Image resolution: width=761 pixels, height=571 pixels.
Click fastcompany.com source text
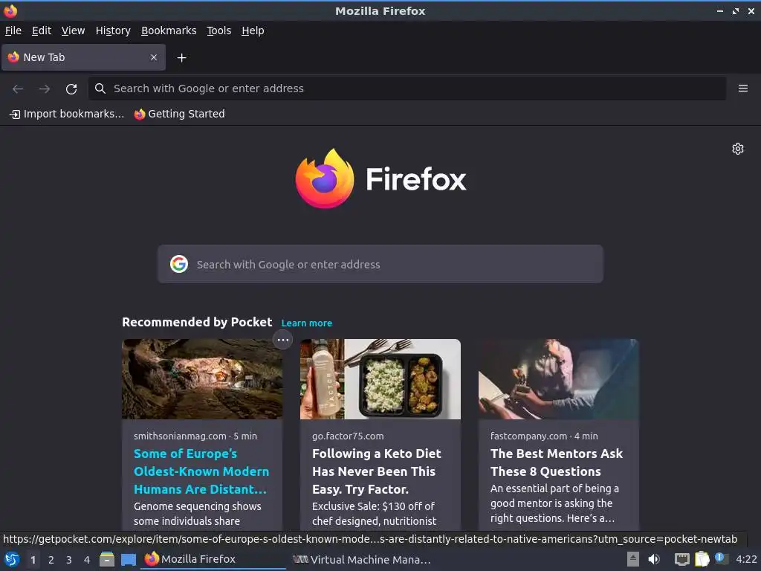point(528,436)
